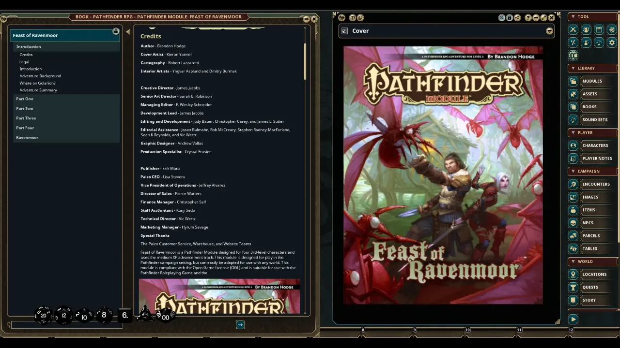Select Where on Golarion? entry

pyautogui.click(x=37, y=83)
